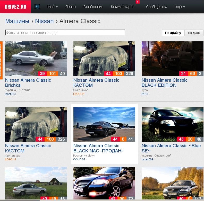The height and width of the screenshot is (201, 204).
Task: Open the red notification badge on Комментарии
Action: (x=138, y=2)
